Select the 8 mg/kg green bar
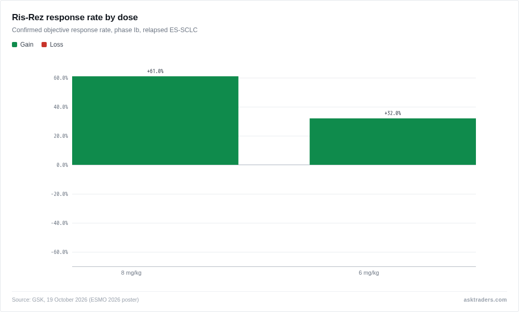Screen dimensions: 519x312 pyautogui.click(x=155, y=121)
